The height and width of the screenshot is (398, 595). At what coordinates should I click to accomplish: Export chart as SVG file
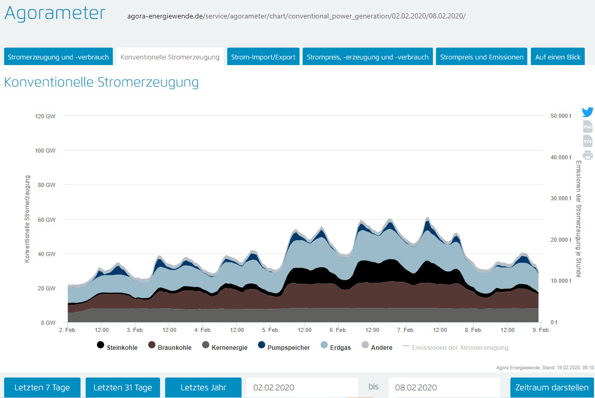(x=588, y=141)
